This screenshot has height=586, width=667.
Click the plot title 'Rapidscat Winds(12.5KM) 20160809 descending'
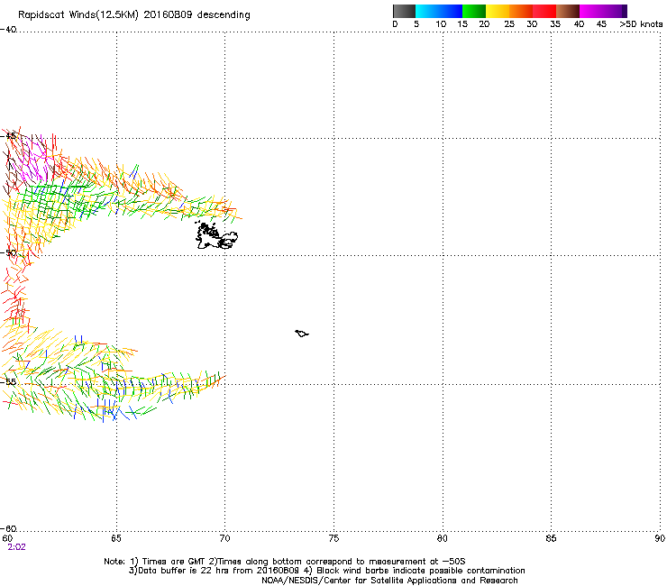pyautogui.click(x=134, y=15)
